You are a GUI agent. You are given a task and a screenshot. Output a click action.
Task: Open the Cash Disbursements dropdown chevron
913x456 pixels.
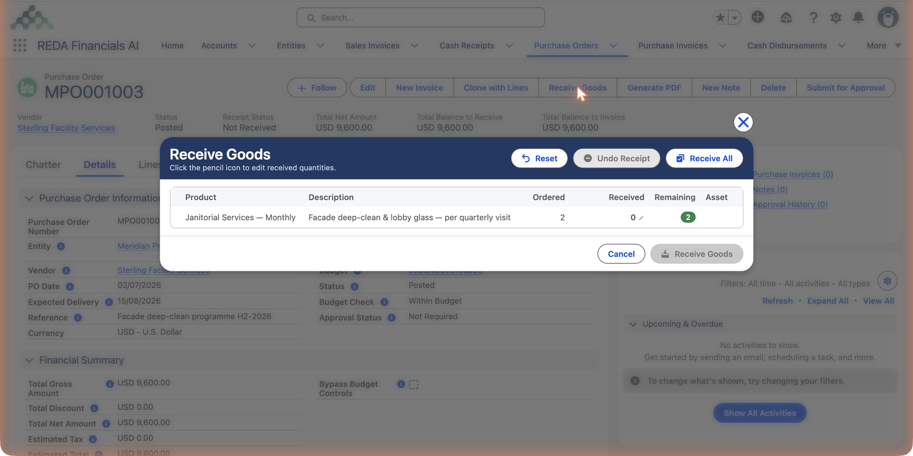[842, 46]
